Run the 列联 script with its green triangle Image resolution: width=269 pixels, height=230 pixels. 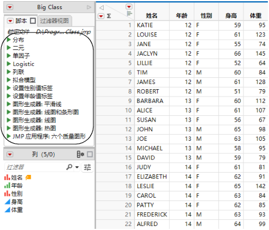9,72
